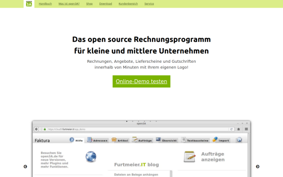Viewport: 283px width, 177px height.
Task: Click the open3A logo icon
Action: pyautogui.click(x=29, y=4)
